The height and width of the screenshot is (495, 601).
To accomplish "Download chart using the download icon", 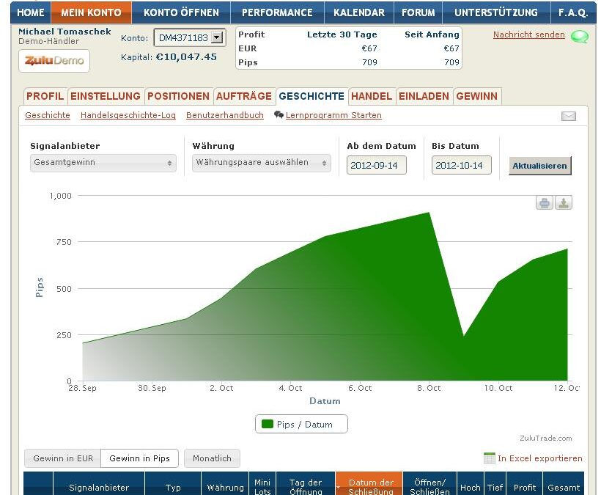I will pyautogui.click(x=563, y=203).
